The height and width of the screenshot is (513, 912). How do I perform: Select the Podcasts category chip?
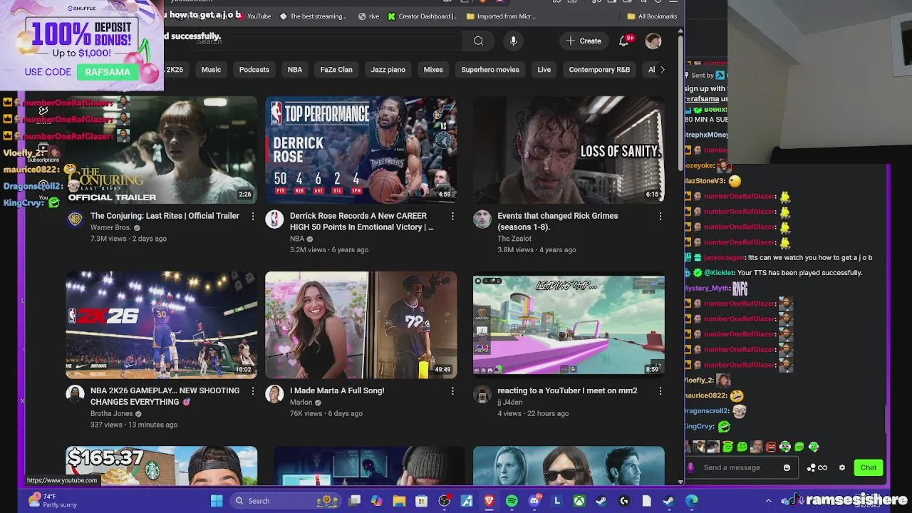(254, 70)
